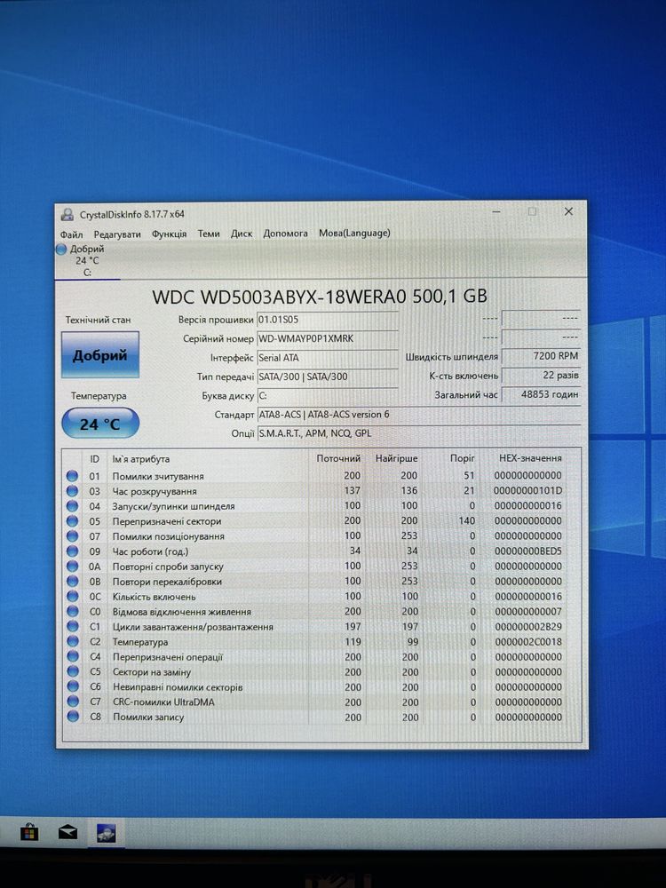Click status circle for 0B Повтори перекалібровки
Image resolution: width=666 pixels, height=888 pixels.
coord(72,581)
